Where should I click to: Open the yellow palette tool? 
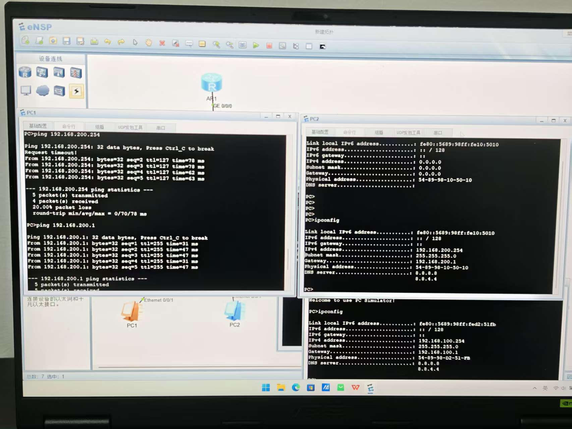click(x=202, y=44)
